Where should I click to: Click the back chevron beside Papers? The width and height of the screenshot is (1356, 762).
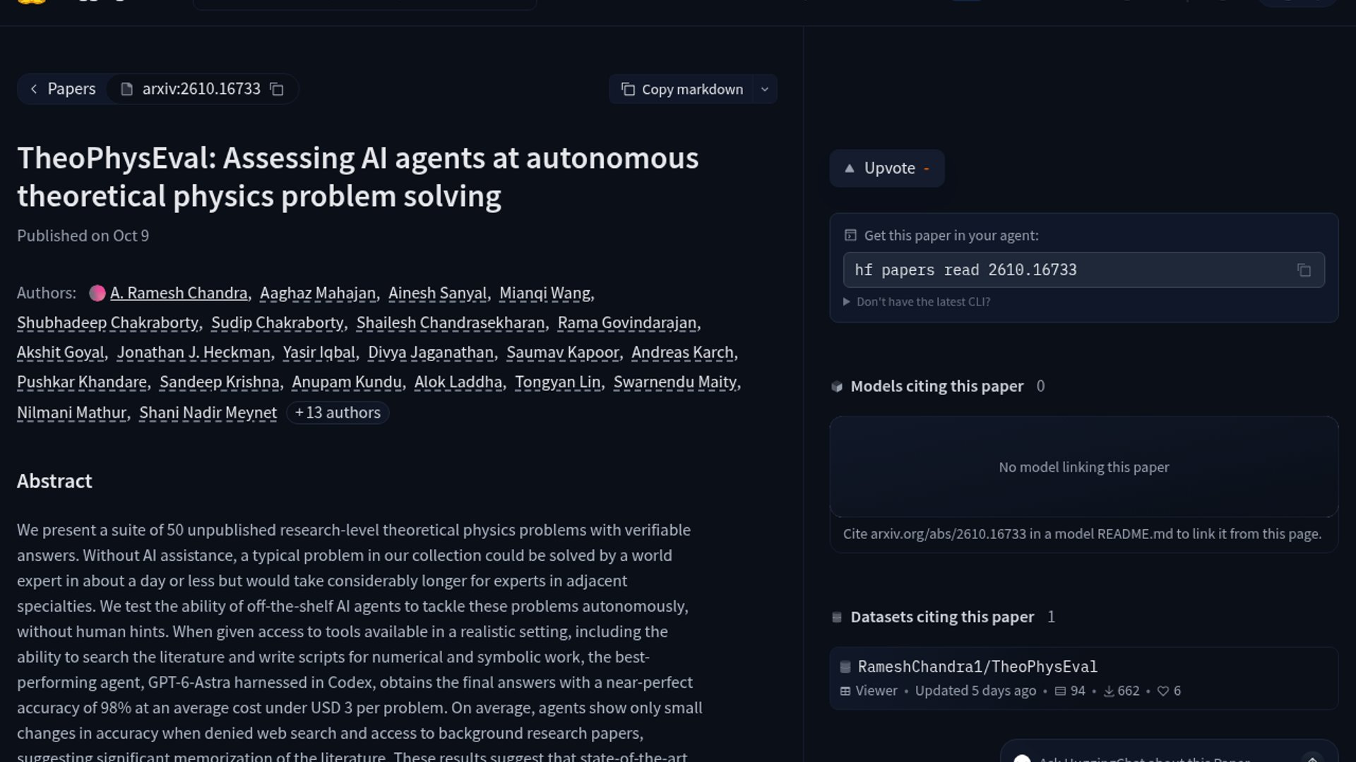34,89
